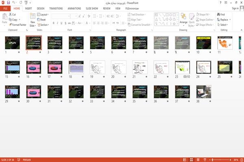Viewport: 244px width, 162px height.
Task: Toggle Strikethrough formatting
Action: pos(70,23)
